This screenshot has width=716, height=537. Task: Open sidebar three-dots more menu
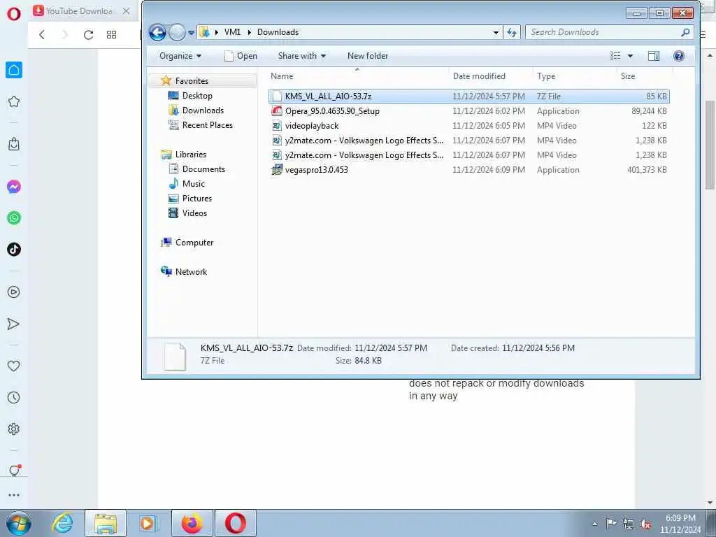coord(14,495)
